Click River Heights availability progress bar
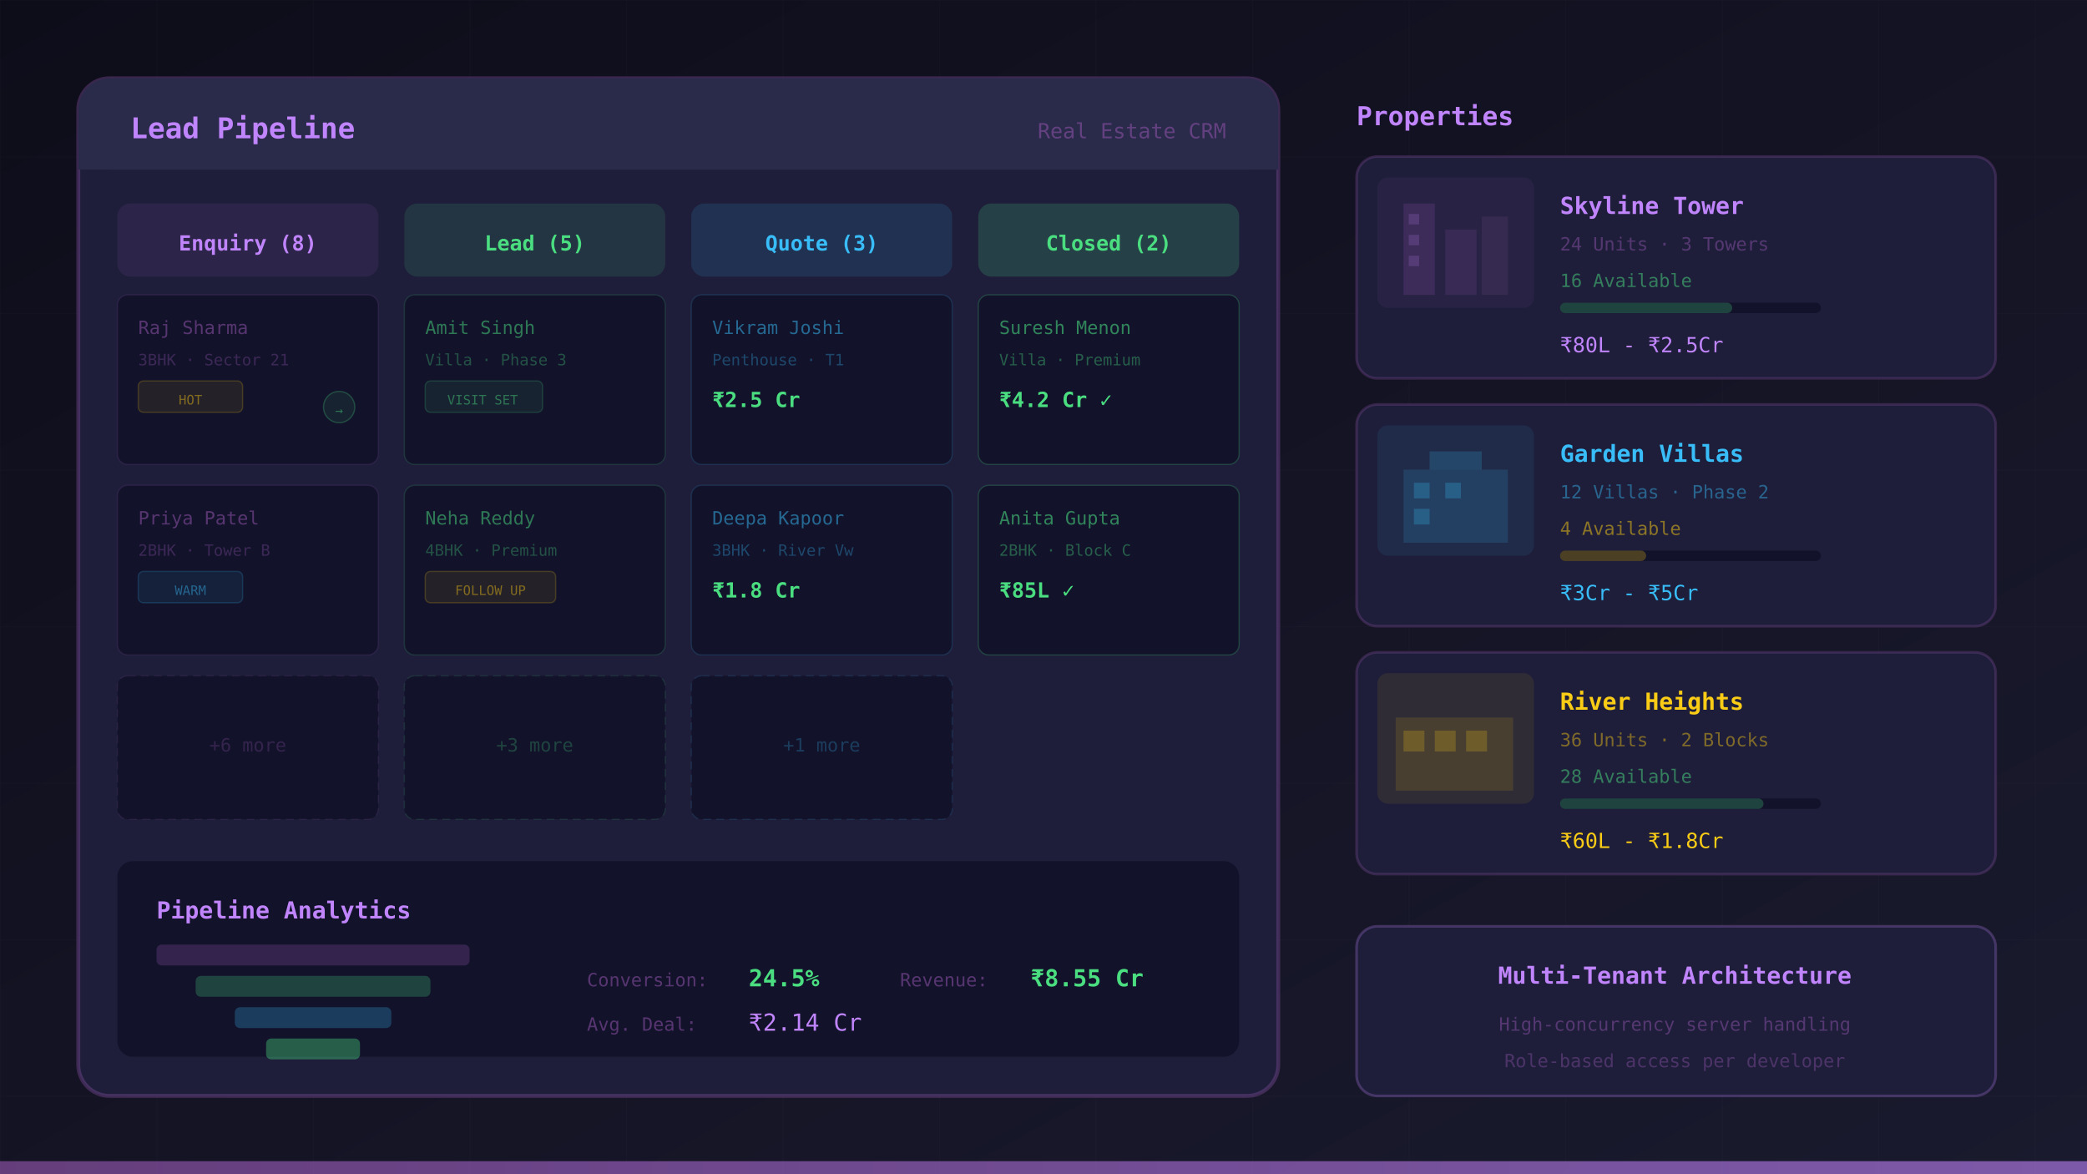Screen dimensions: 2087x1174 [x=1690, y=804]
